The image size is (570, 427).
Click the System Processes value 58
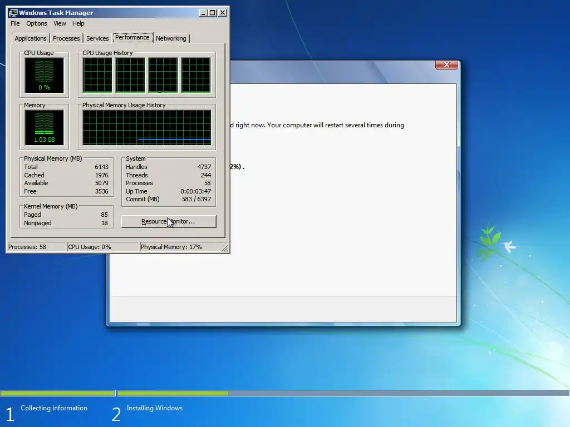point(207,183)
